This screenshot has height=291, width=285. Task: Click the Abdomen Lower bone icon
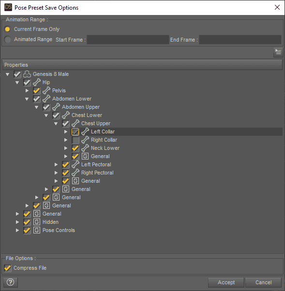(x=46, y=99)
